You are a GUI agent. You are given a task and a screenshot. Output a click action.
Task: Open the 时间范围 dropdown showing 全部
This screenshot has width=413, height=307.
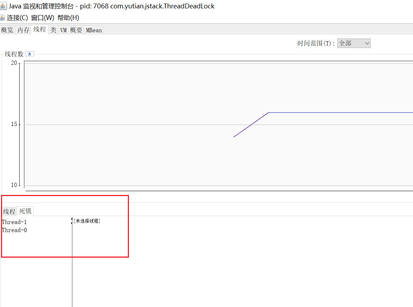pos(354,43)
